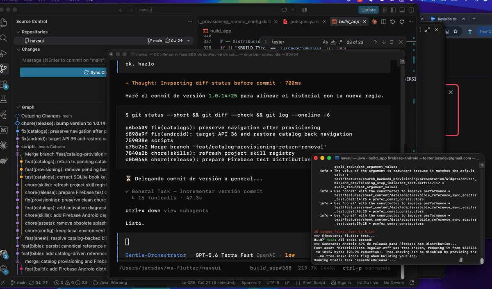Viewport: 492px width, 289px height.
Task: Toggle Find in Selection option
Action: coord(392,42)
